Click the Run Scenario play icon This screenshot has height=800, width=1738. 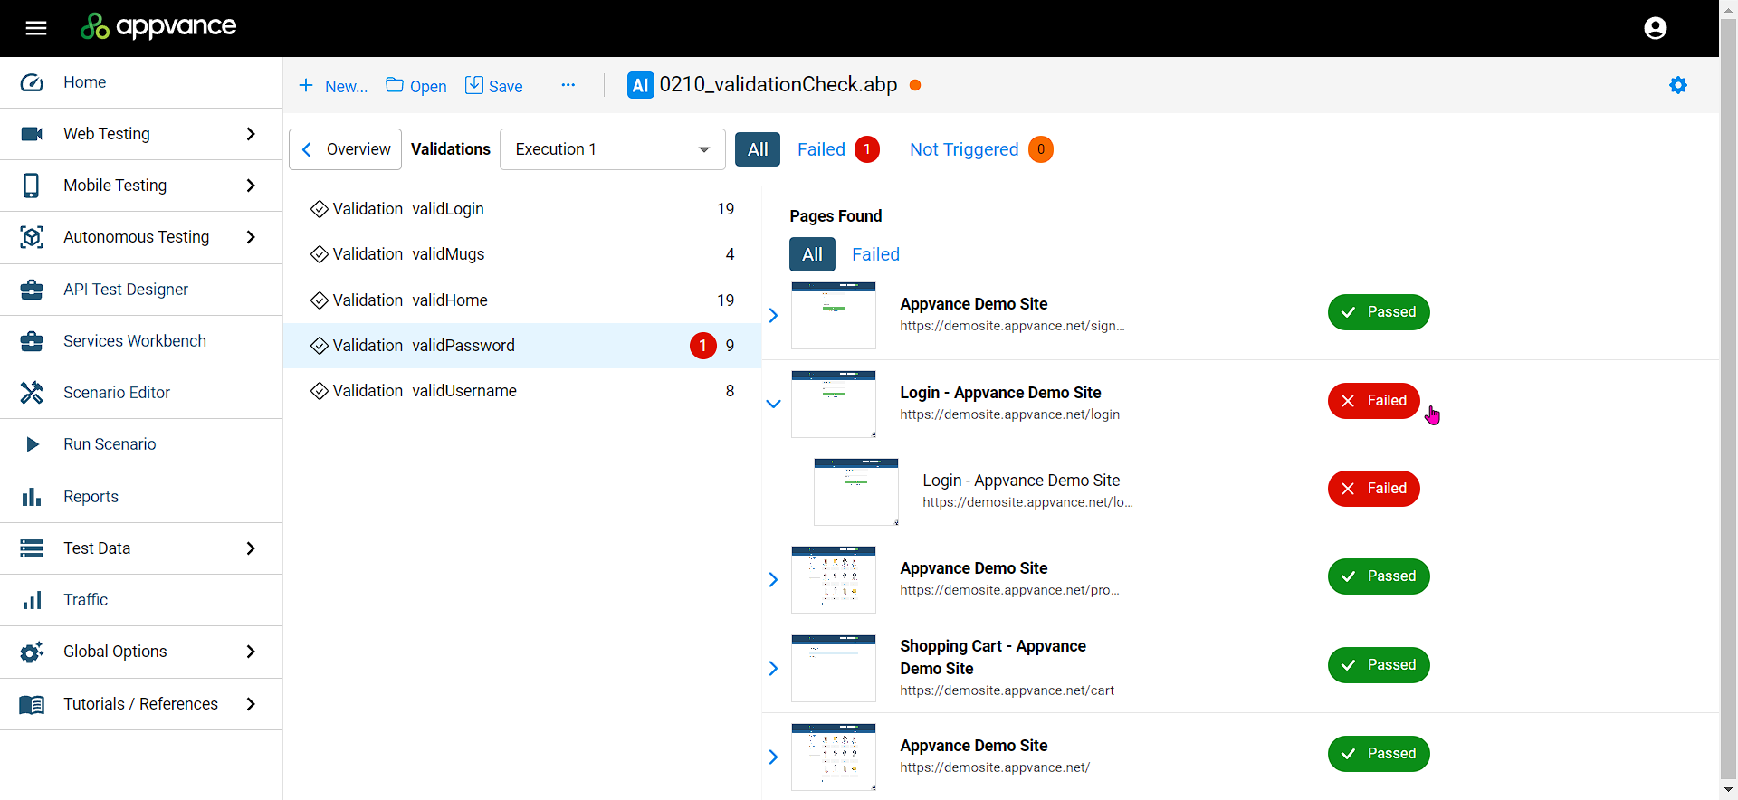pos(32,444)
